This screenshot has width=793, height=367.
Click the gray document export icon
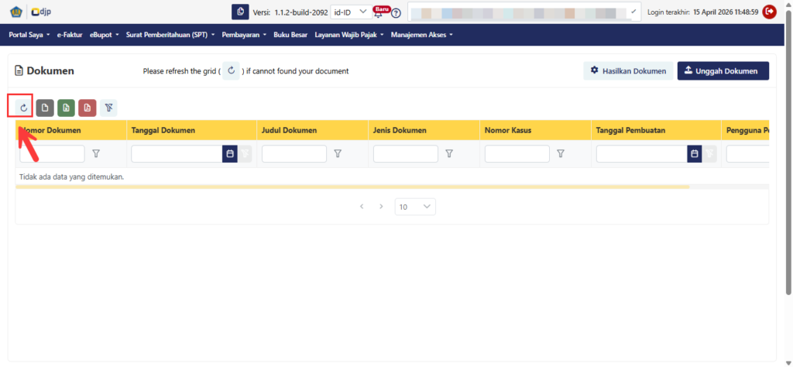click(x=45, y=108)
